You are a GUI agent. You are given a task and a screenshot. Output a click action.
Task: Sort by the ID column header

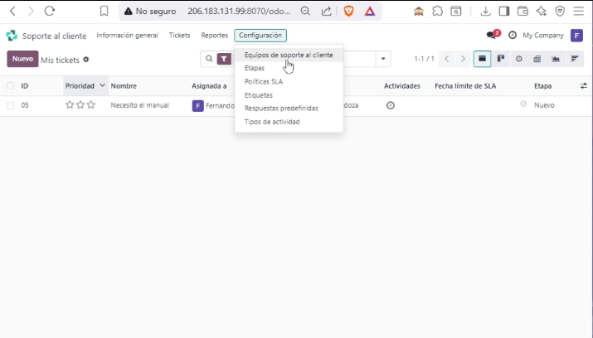(25, 86)
